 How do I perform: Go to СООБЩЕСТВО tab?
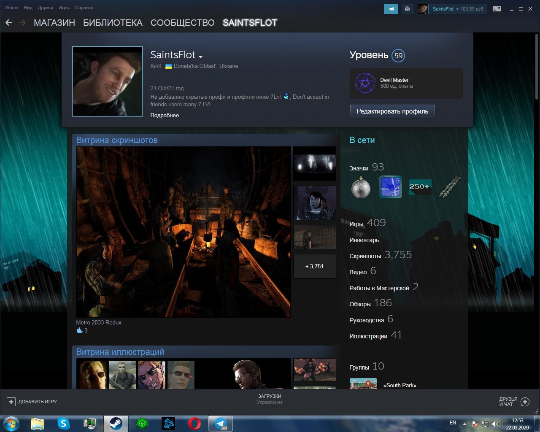pos(183,23)
